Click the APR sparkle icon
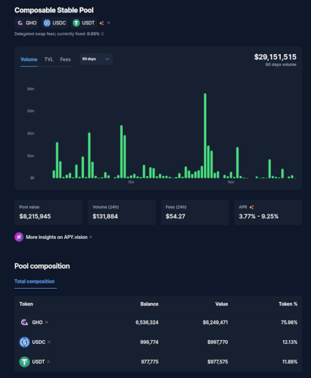311x378 pixels. [251, 207]
